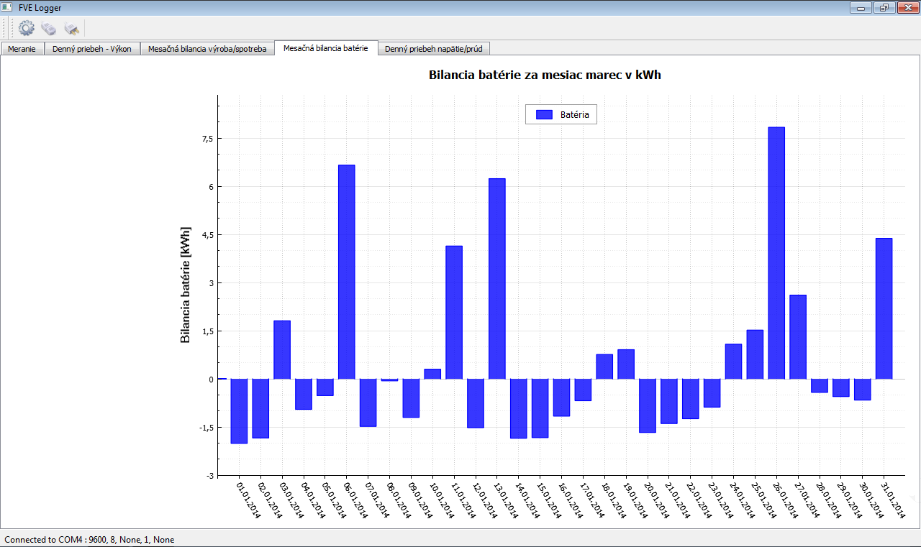Select the Mesačná bilancia batérie tab
Screen dimensions: 921x547
pos(325,48)
